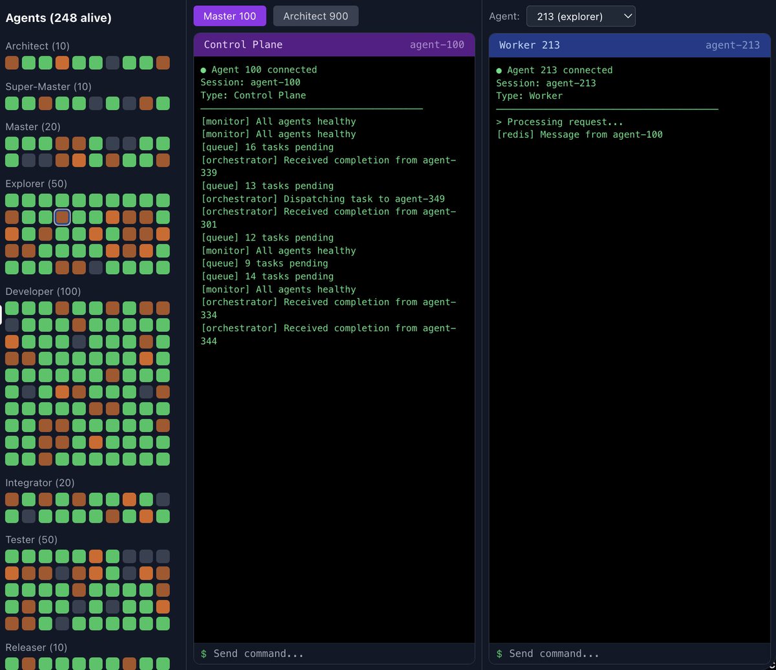This screenshot has height=670, width=776.
Task: Click the line 'Session: agent-213'
Action: click(x=546, y=83)
